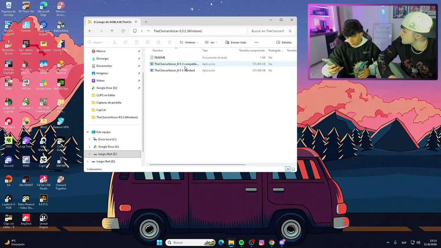This screenshot has height=248, width=441.
Task: Switch to details list view
Action: coord(288,169)
